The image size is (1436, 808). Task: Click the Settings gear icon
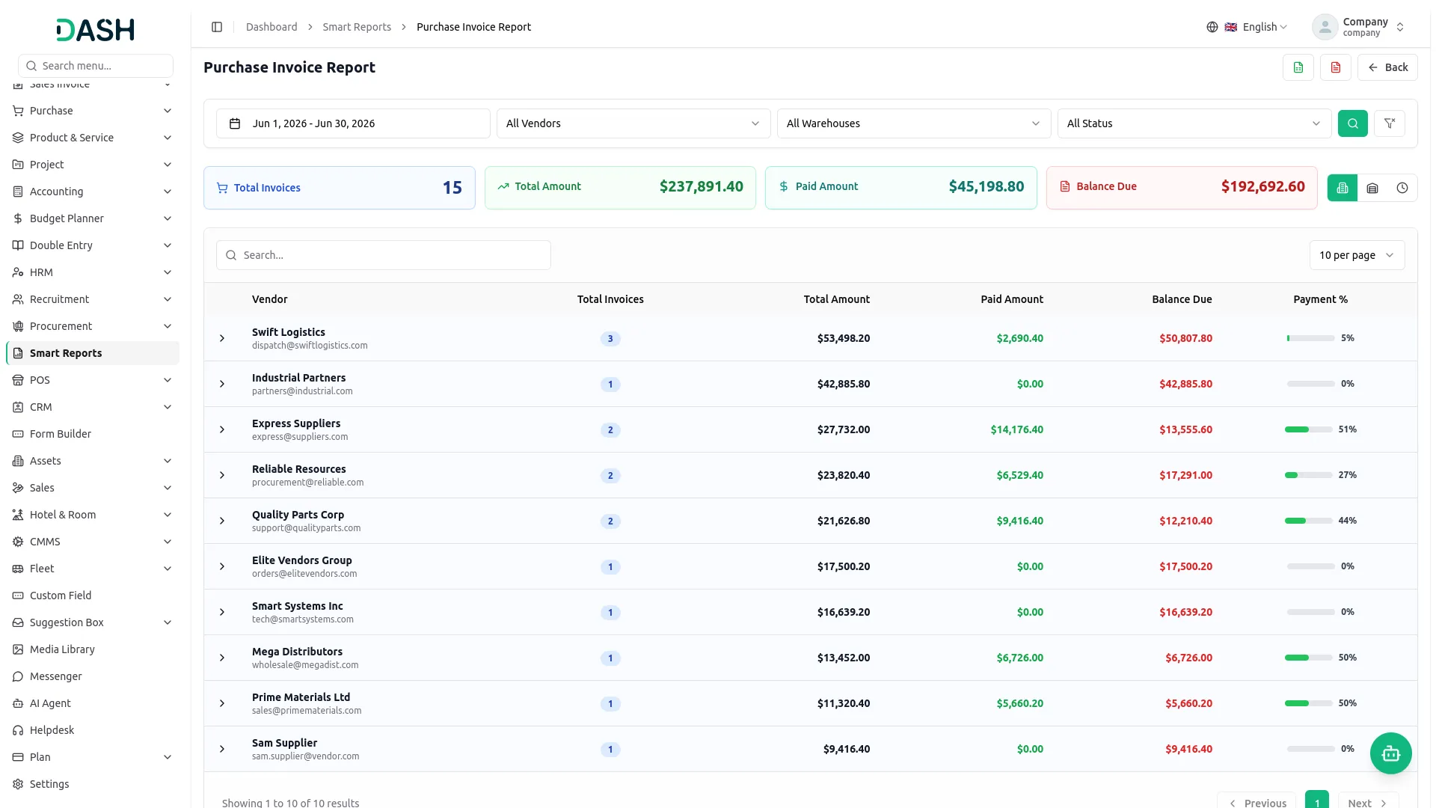click(x=18, y=784)
